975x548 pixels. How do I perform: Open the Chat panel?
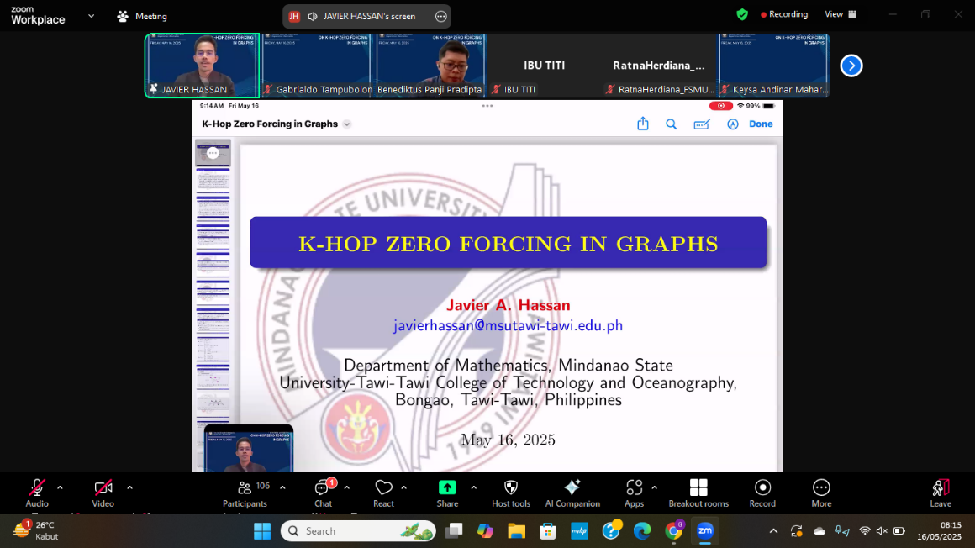point(323,489)
